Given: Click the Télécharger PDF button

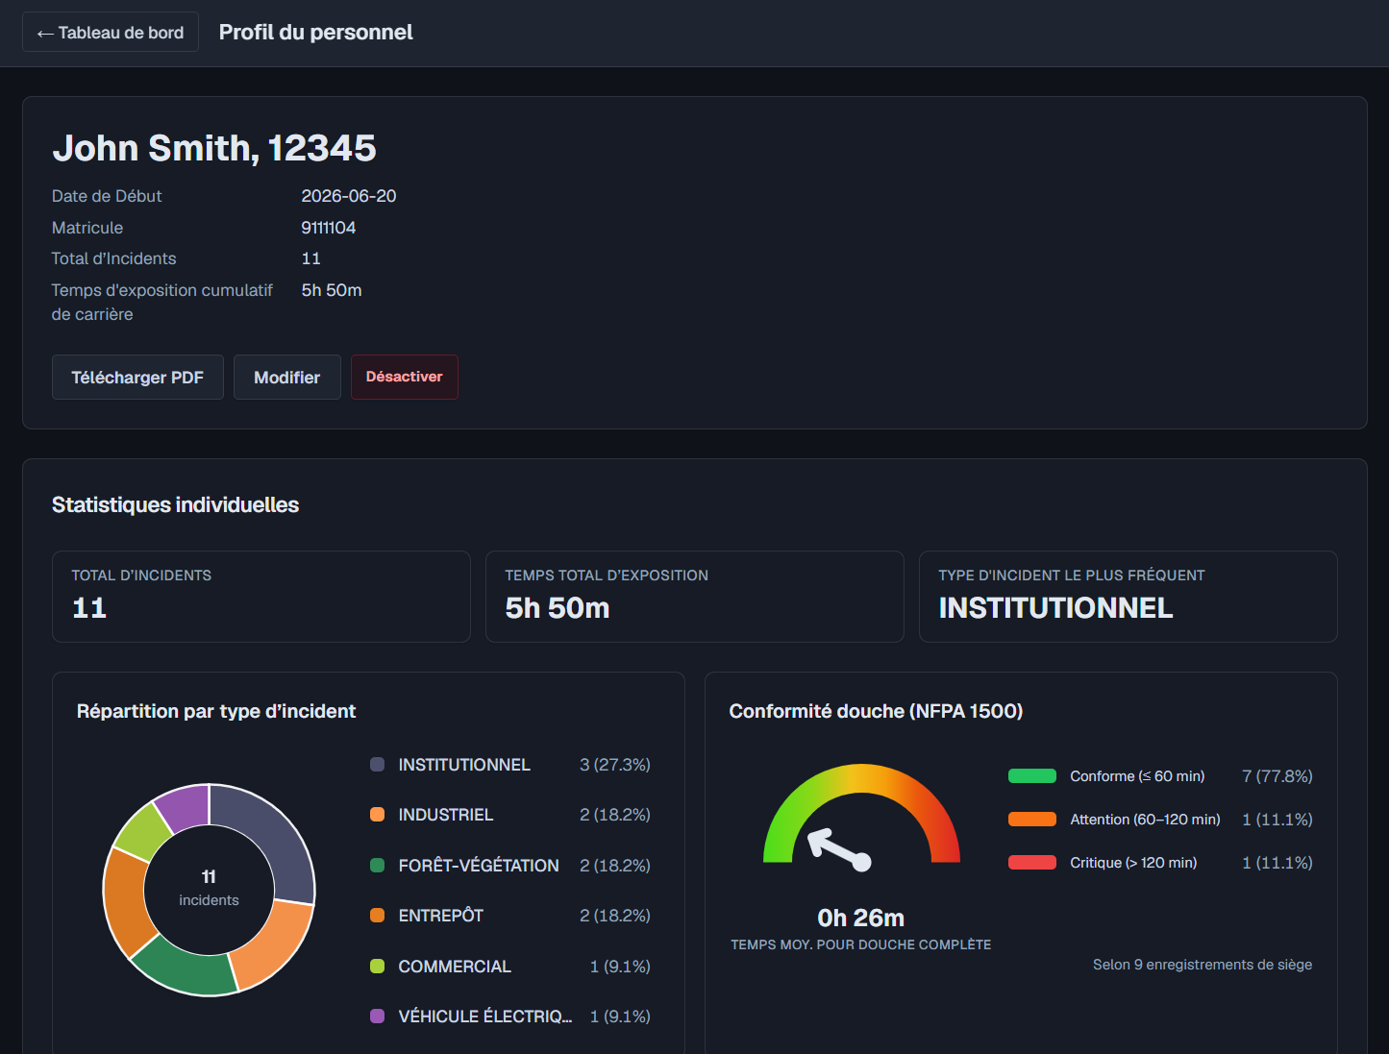Looking at the screenshot, I should 137,378.
